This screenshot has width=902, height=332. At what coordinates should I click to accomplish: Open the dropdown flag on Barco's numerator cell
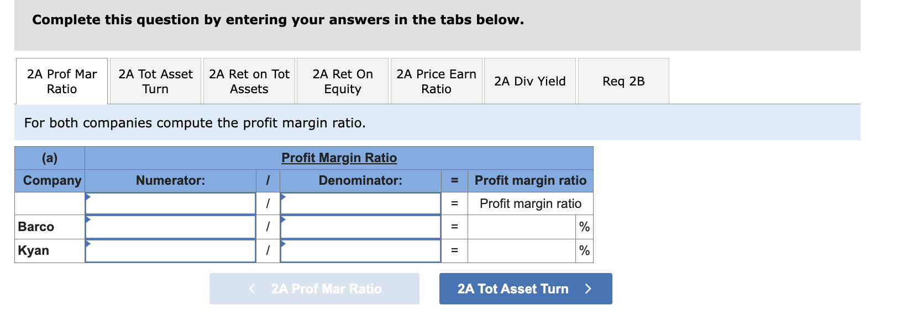(87, 220)
